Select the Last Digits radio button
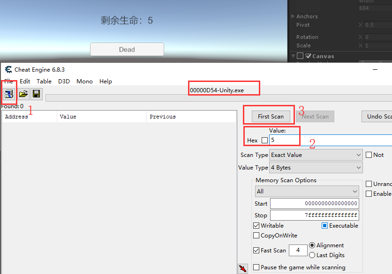392x274 pixels. pos(313,255)
